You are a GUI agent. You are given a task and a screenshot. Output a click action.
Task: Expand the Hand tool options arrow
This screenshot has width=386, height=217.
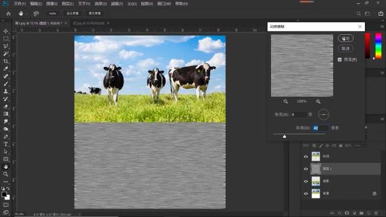pos(27,14)
